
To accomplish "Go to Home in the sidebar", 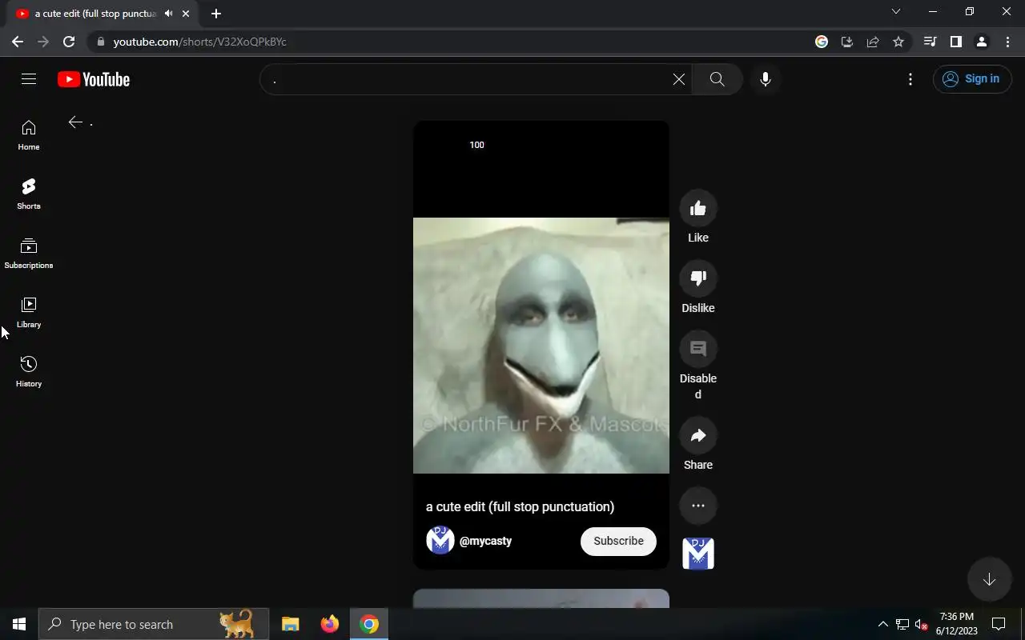I will pos(29,135).
